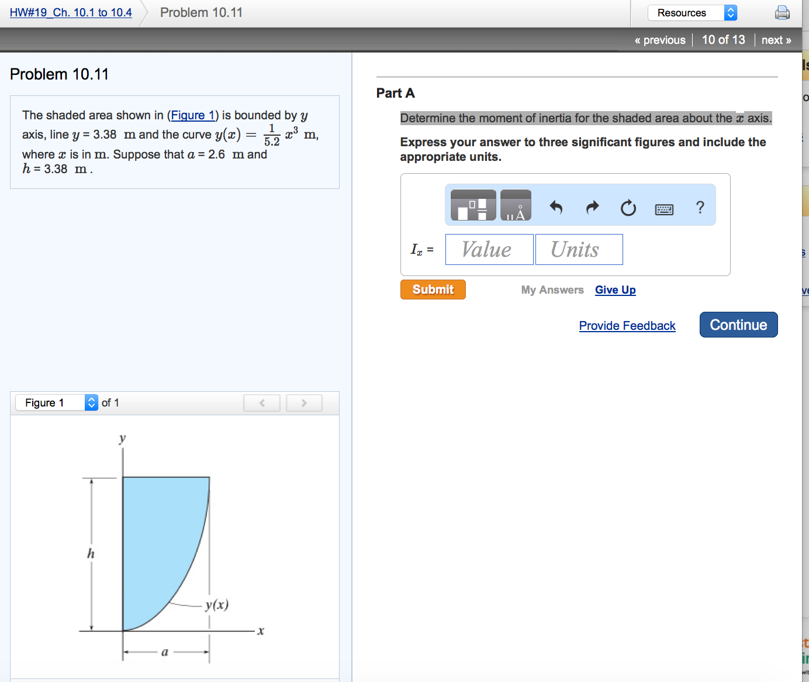Open the on-screen keyboard shortcuts icon

point(664,208)
